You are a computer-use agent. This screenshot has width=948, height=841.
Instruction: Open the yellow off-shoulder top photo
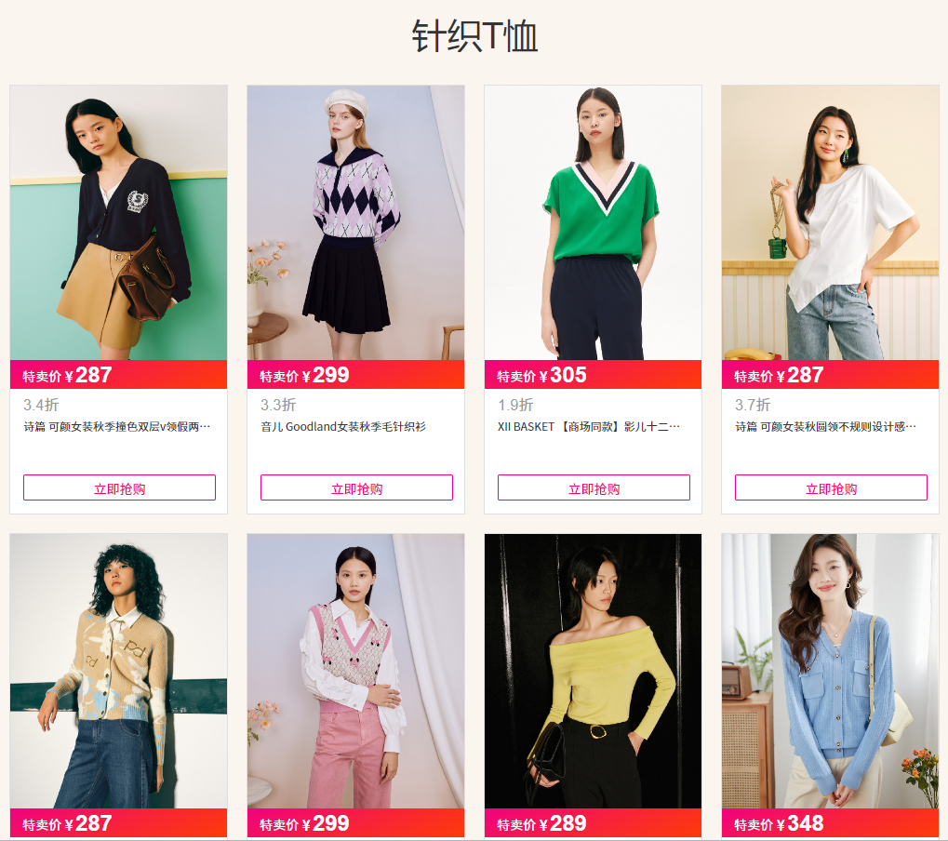click(594, 671)
